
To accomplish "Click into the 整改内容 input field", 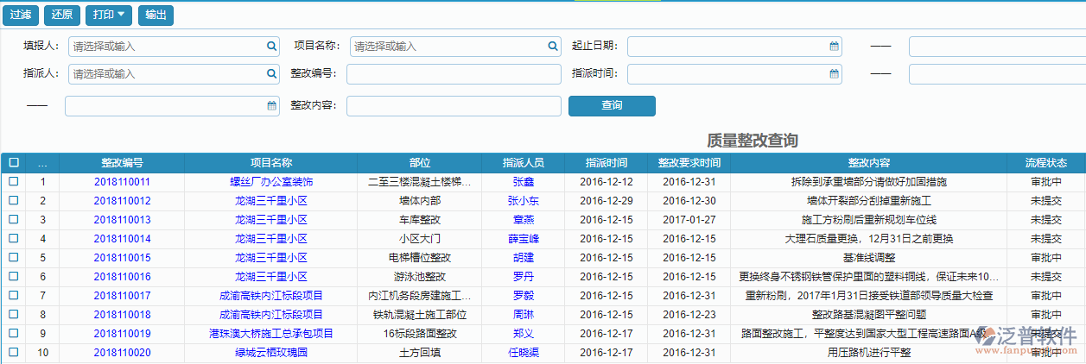I will [453, 105].
